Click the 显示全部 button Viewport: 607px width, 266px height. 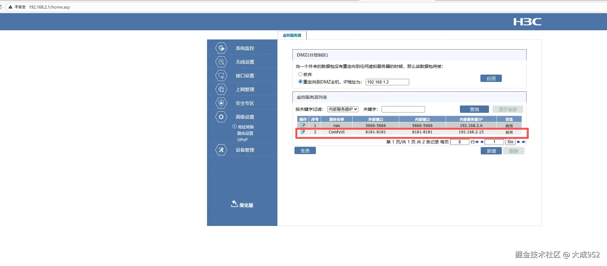click(x=508, y=109)
